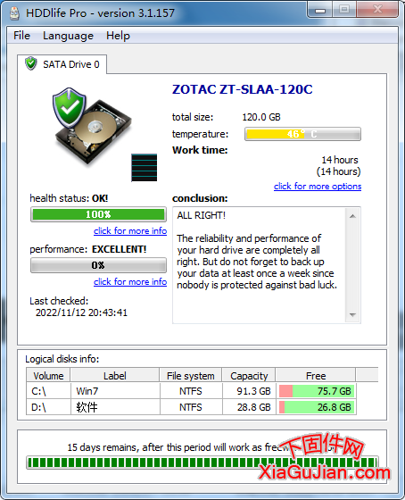Viewport: 405px width, 500px height.
Task: Click the 0% performance bar
Action: pyautogui.click(x=98, y=265)
